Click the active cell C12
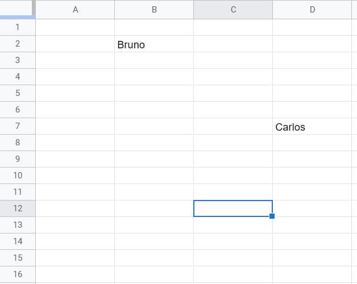The height and width of the screenshot is (284, 357). [x=233, y=208]
